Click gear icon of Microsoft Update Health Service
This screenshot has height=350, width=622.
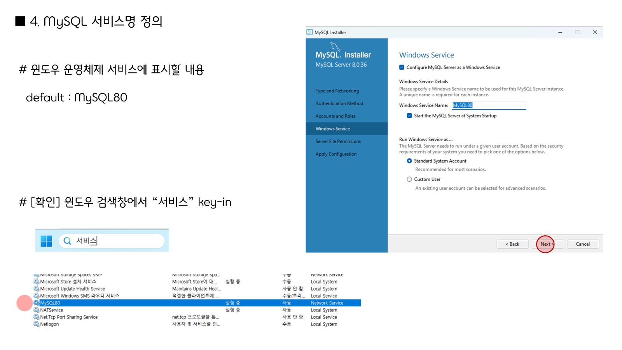coord(36,289)
